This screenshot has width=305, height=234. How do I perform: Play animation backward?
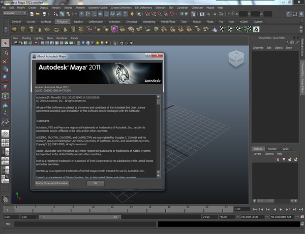(274, 209)
